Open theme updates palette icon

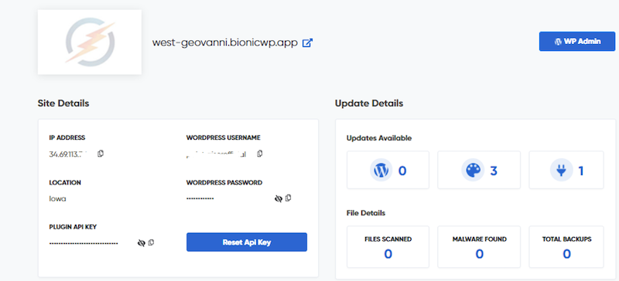[x=473, y=171]
